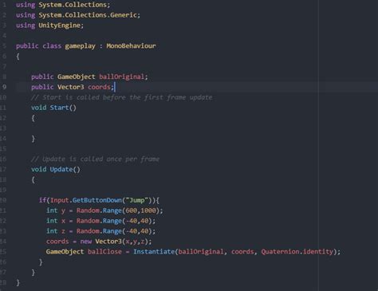This screenshot has height=291, width=378.
Task: Click variable 'z' in the 'int z' declaration
Action: (x=63, y=231)
